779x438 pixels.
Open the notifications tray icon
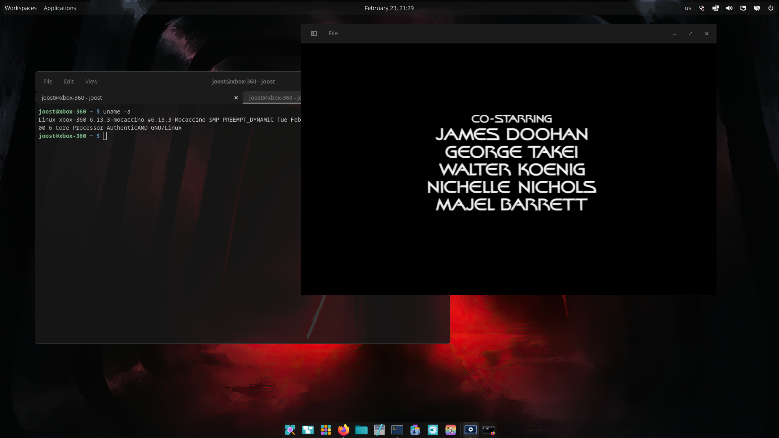[x=757, y=8]
